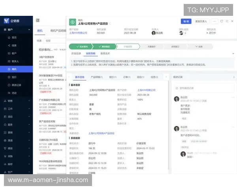
Task: Click the refresh icon in detail header
Action: click(222, 21)
